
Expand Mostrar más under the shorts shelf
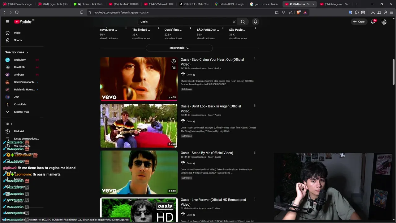click(x=179, y=48)
